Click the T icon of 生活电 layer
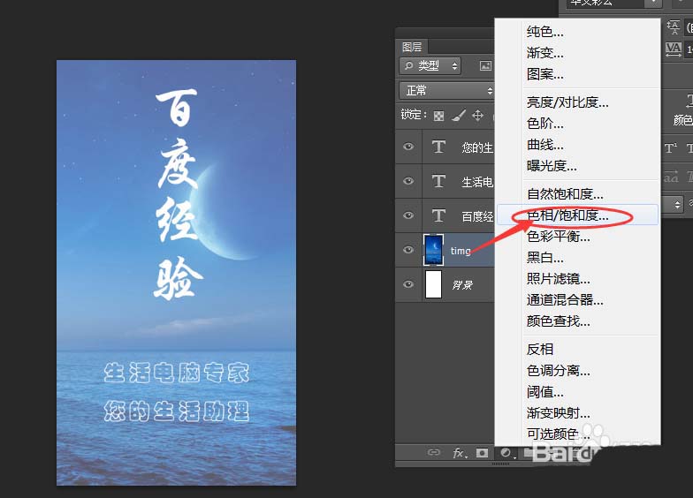The width and height of the screenshot is (693, 498). [x=438, y=181]
